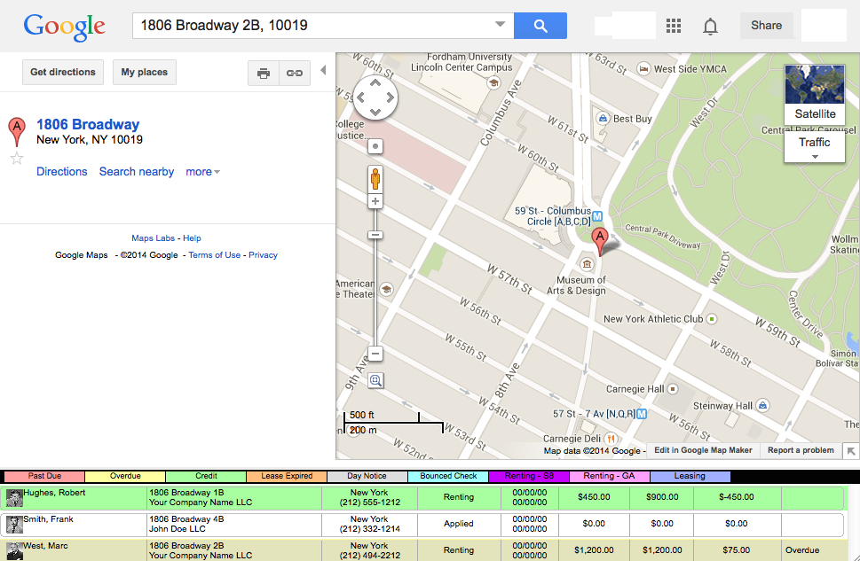The width and height of the screenshot is (860, 561).
Task: Open the Google apps grid icon
Action: (x=674, y=26)
